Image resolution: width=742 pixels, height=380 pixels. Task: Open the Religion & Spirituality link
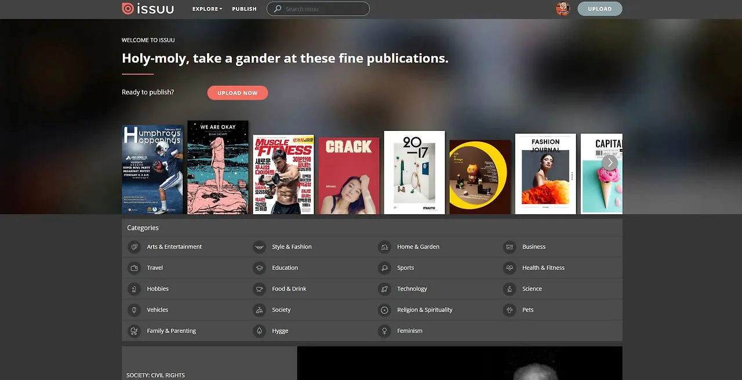[425, 310]
